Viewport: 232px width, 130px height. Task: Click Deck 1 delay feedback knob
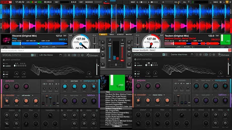click(x=84, y=124)
